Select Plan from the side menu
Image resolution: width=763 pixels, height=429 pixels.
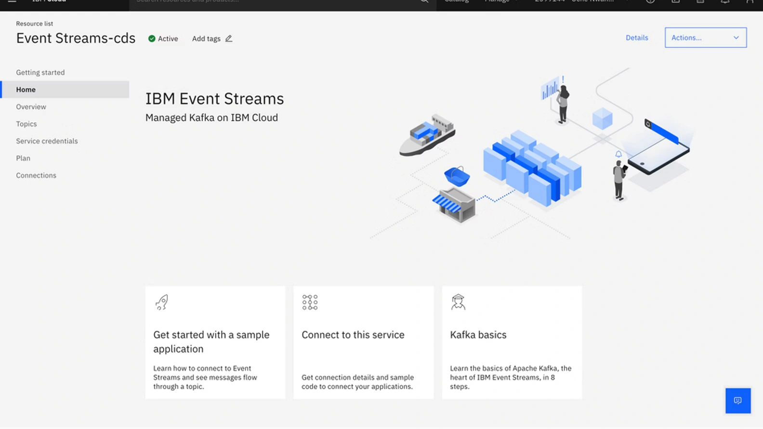(23, 158)
